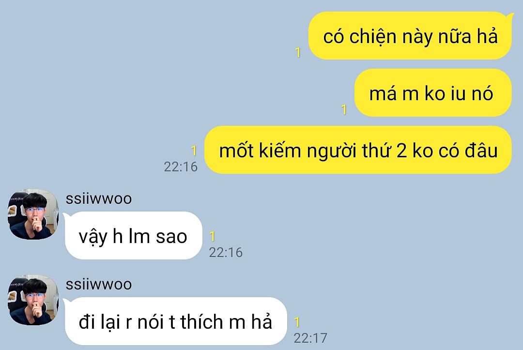Tap unread count beside "má m ko iu nó"
Screen dimensions: 523x350
[344, 109]
